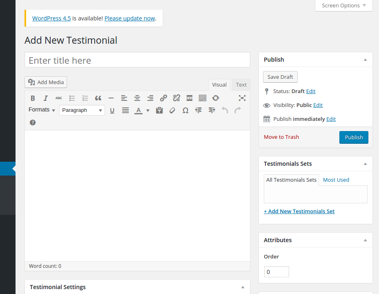Toggle bold formatting in the editor
This screenshot has height=294, width=379.
[x=33, y=98]
